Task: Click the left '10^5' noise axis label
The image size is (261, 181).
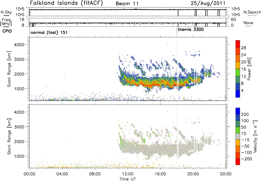Action: (x=20, y=9)
